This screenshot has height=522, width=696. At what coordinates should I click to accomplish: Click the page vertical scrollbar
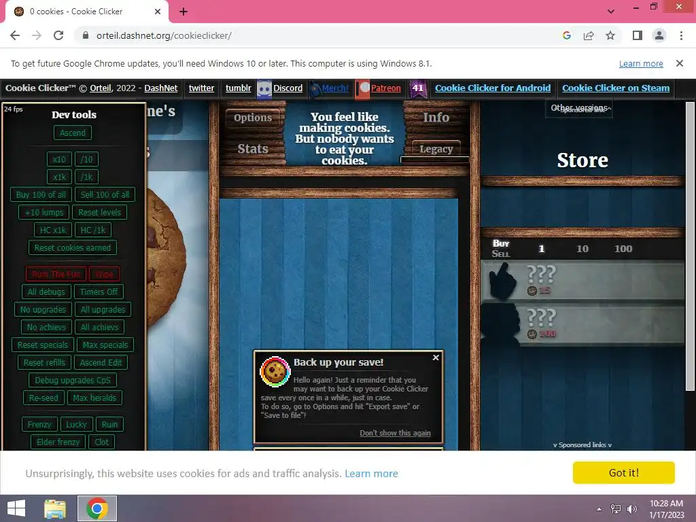click(x=690, y=246)
